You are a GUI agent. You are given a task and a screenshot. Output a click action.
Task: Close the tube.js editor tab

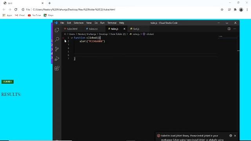click(x=124, y=29)
